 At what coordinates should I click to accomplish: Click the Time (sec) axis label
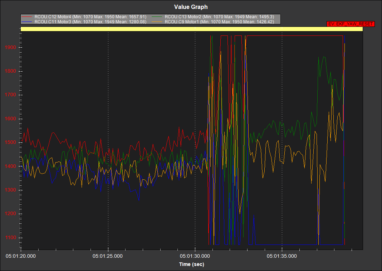191,264
